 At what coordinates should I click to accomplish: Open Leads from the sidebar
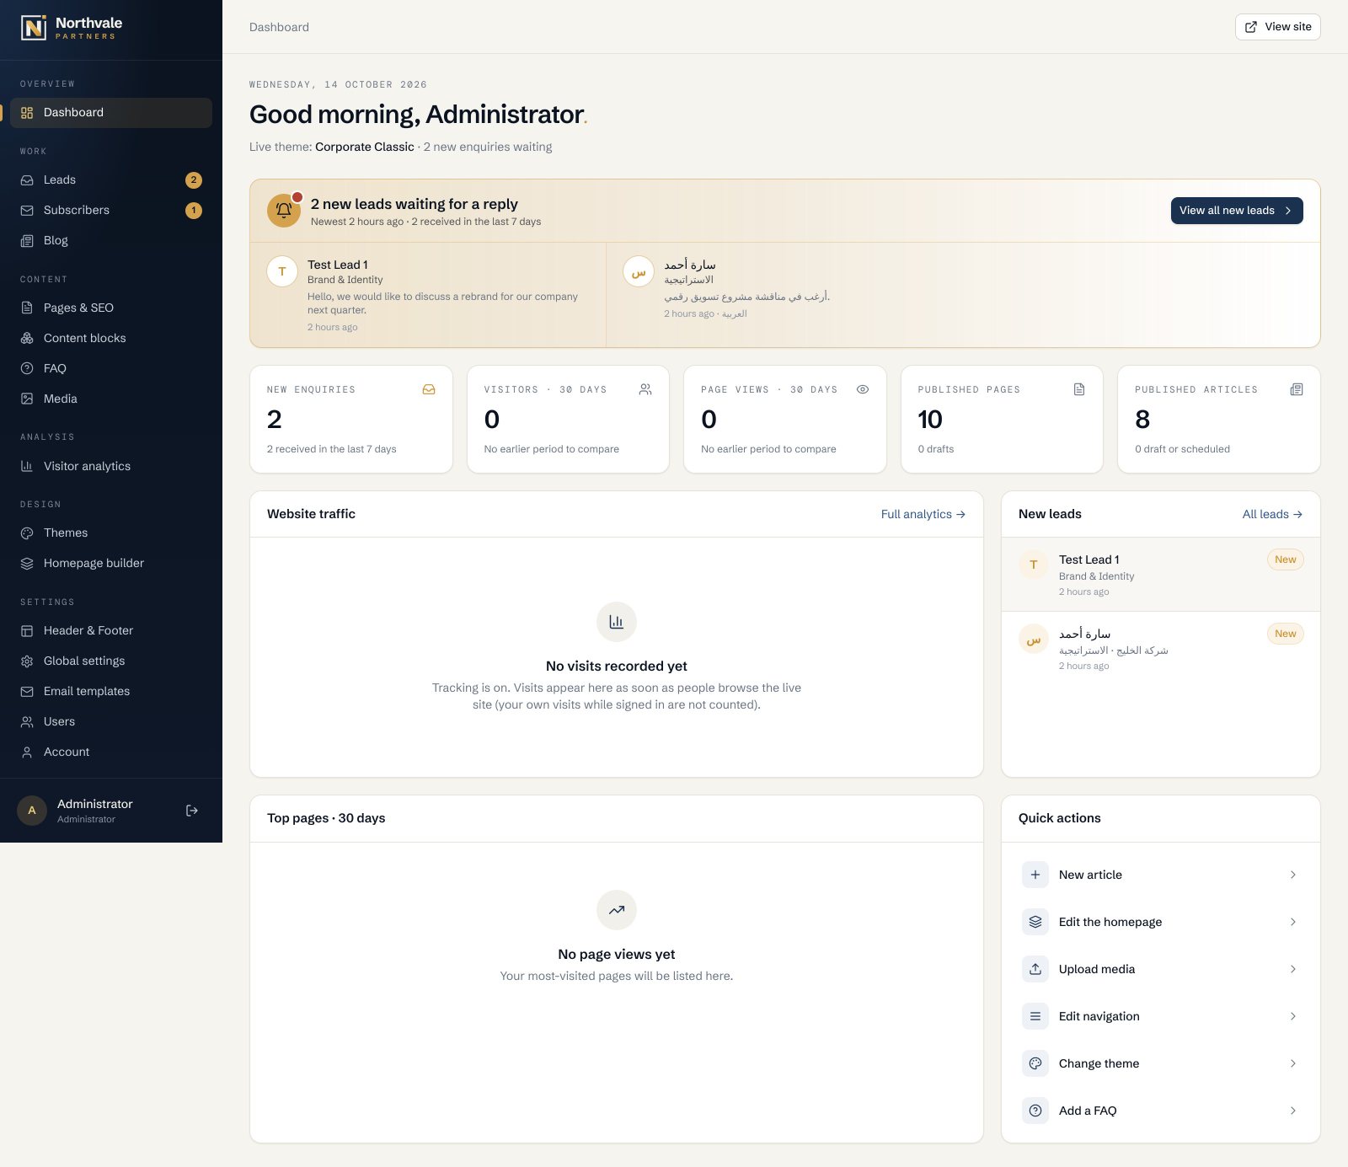pos(111,180)
